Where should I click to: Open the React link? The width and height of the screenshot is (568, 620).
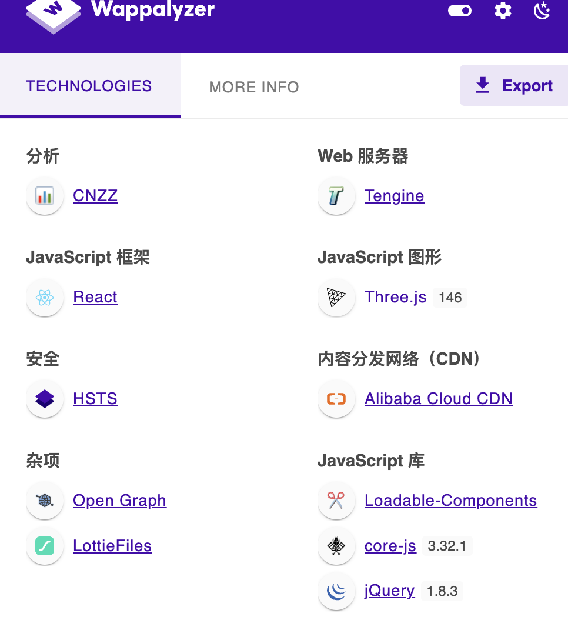(95, 297)
